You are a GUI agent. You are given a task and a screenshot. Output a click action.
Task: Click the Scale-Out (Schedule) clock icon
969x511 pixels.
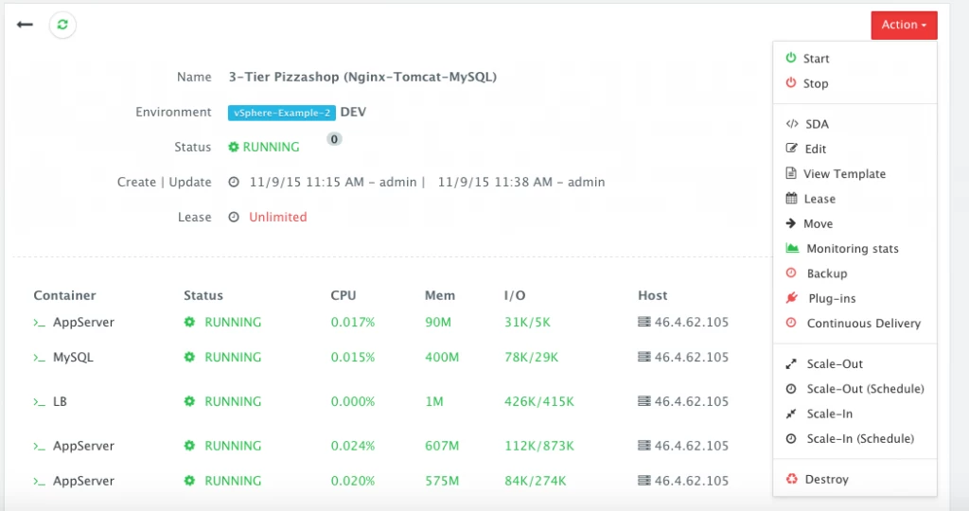point(791,389)
